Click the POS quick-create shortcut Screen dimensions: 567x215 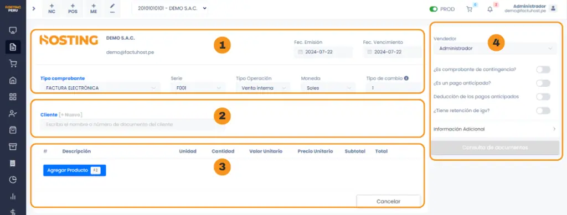pos(73,9)
